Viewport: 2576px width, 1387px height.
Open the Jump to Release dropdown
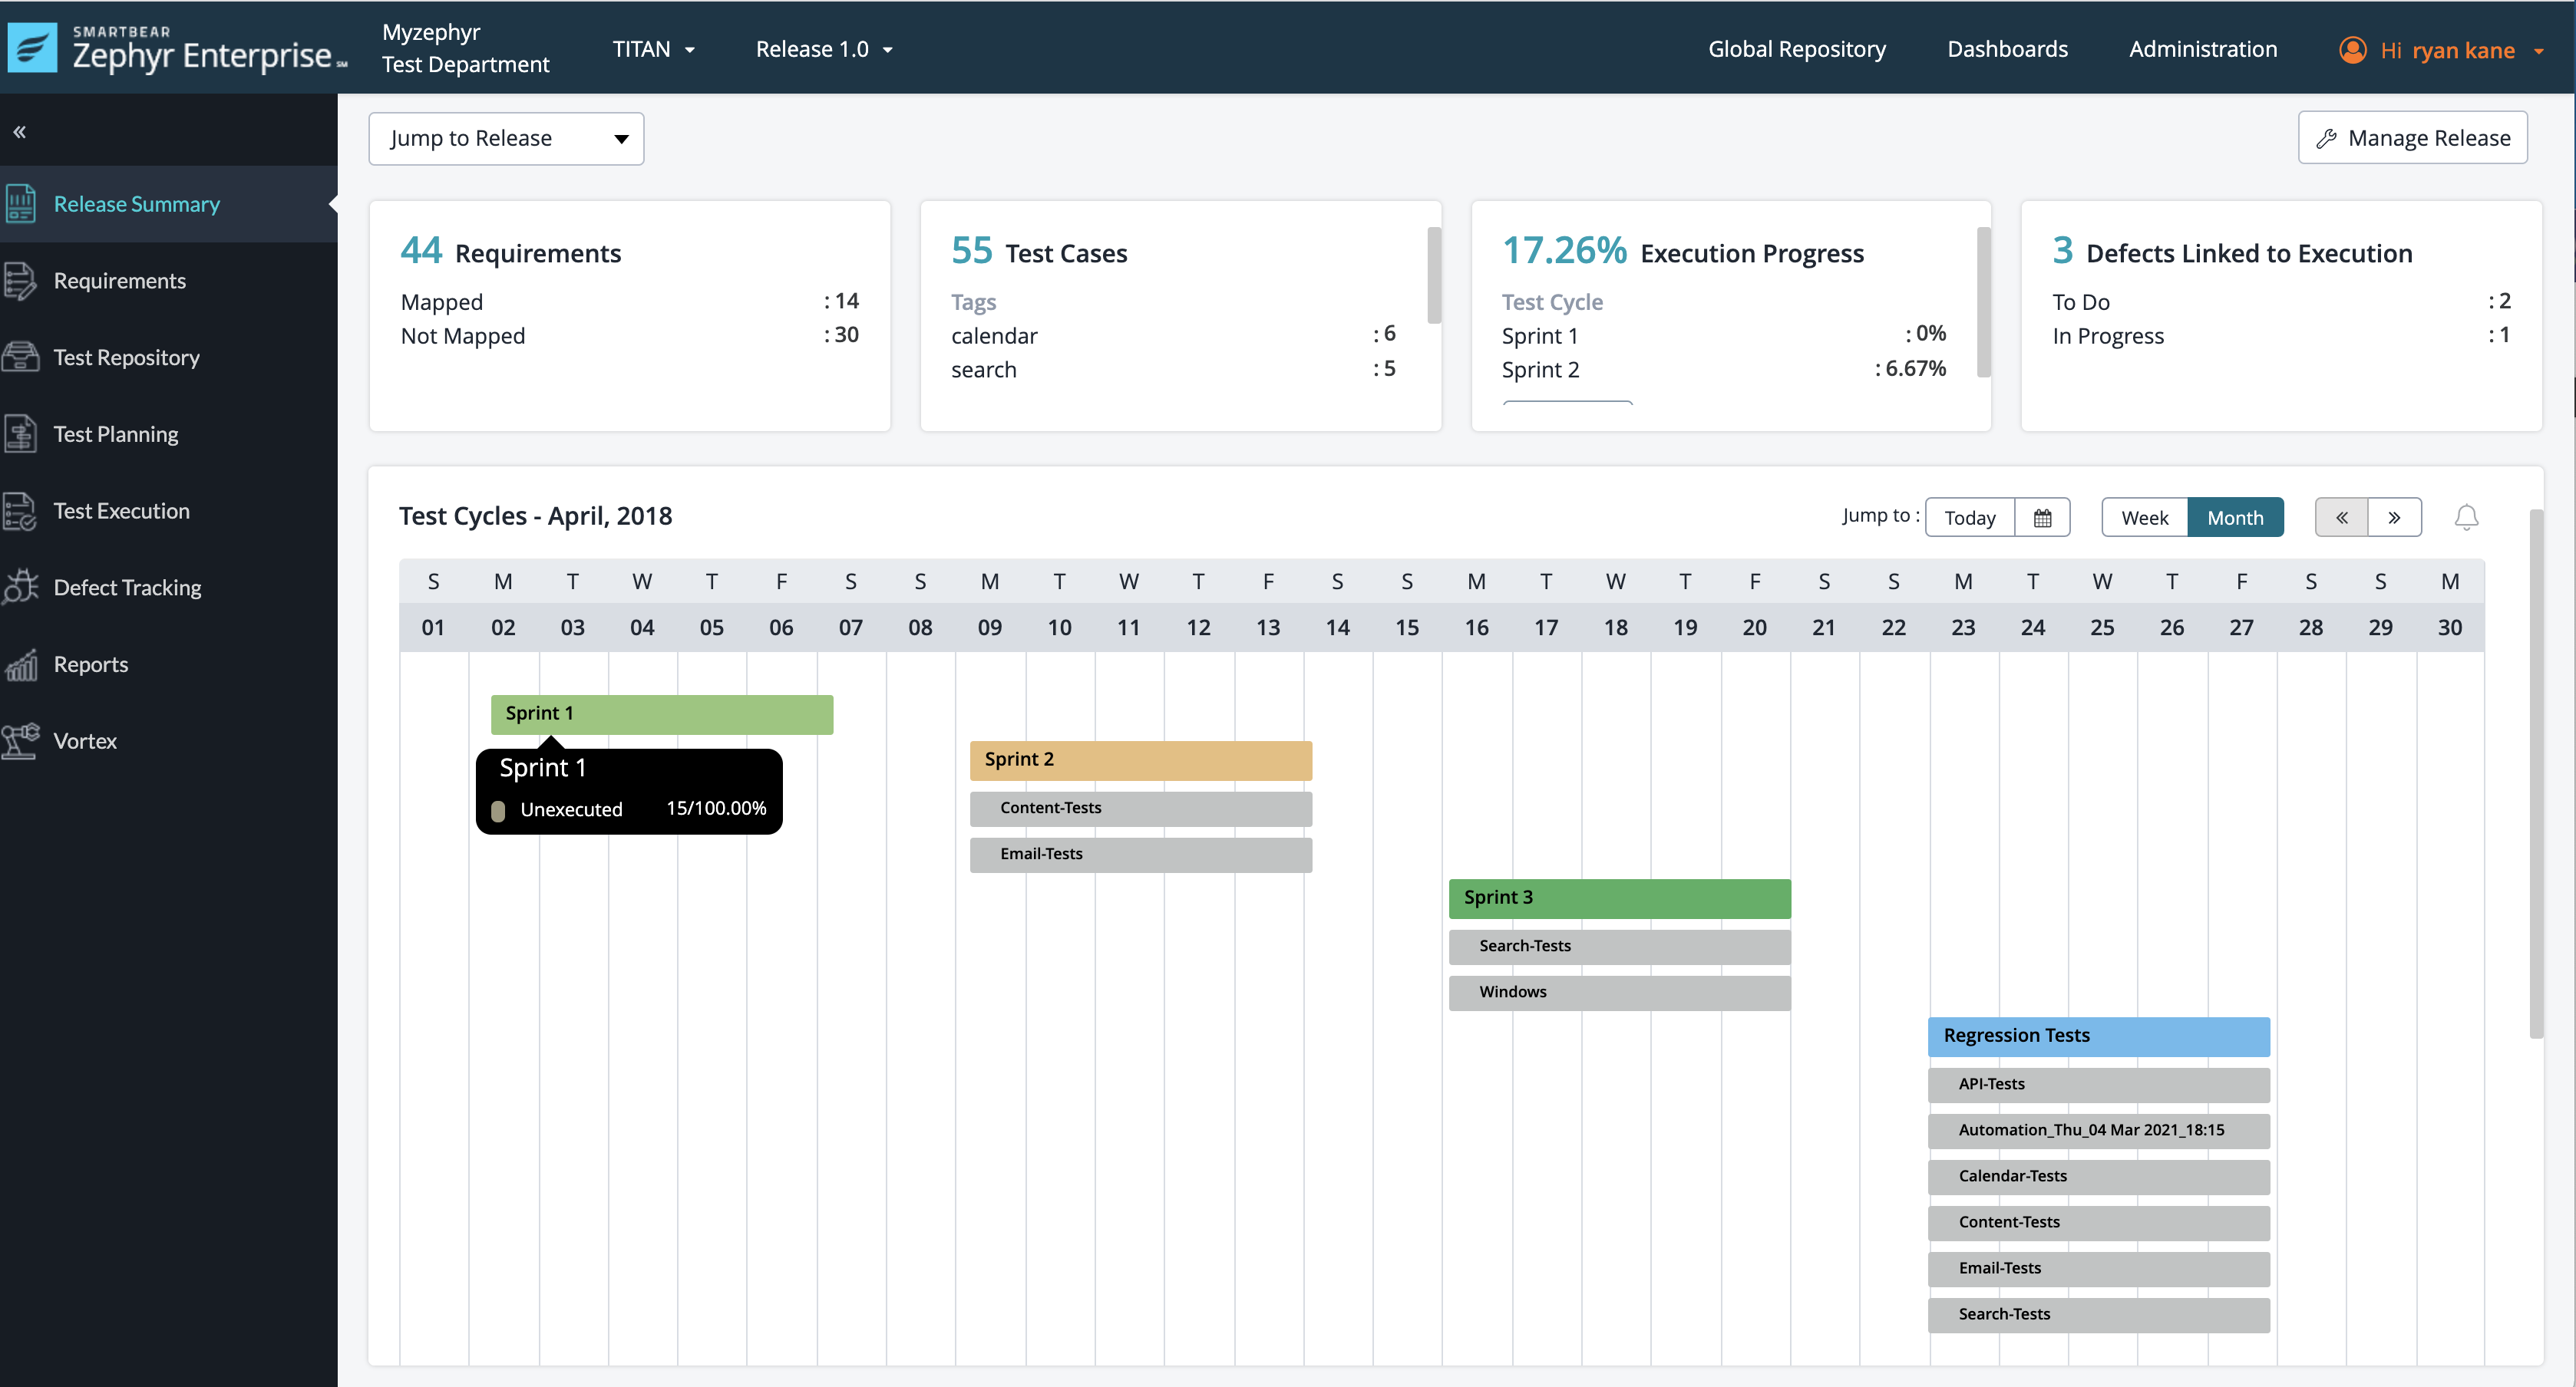[506, 138]
